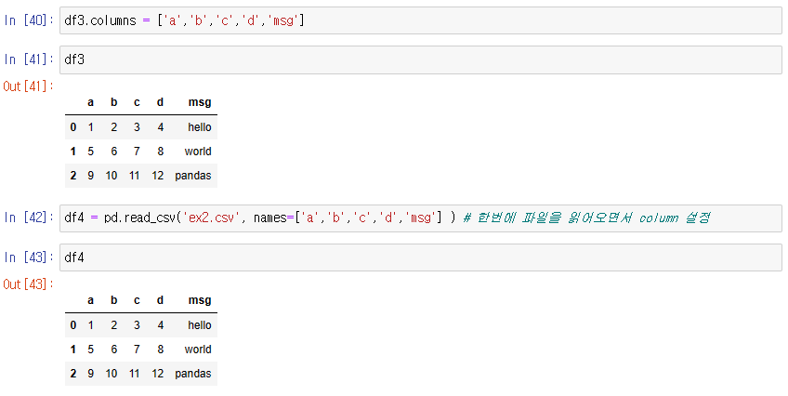
Task: Select the In [41] code cell containing df3
Action: (421, 59)
